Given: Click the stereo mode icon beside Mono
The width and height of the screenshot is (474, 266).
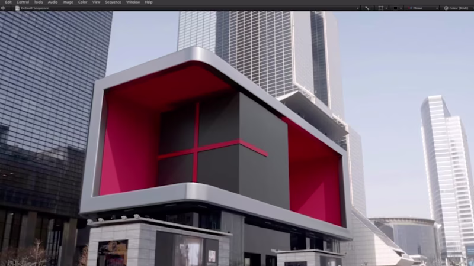Looking at the screenshot, I should (410, 8).
